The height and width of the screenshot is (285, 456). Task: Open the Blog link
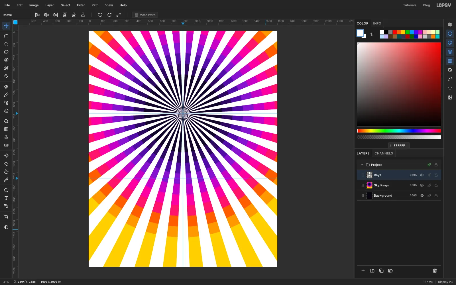(426, 5)
